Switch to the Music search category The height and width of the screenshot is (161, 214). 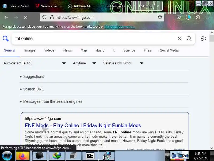(x=100, y=50)
